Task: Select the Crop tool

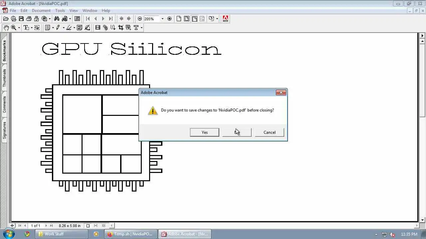Action: [121, 28]
